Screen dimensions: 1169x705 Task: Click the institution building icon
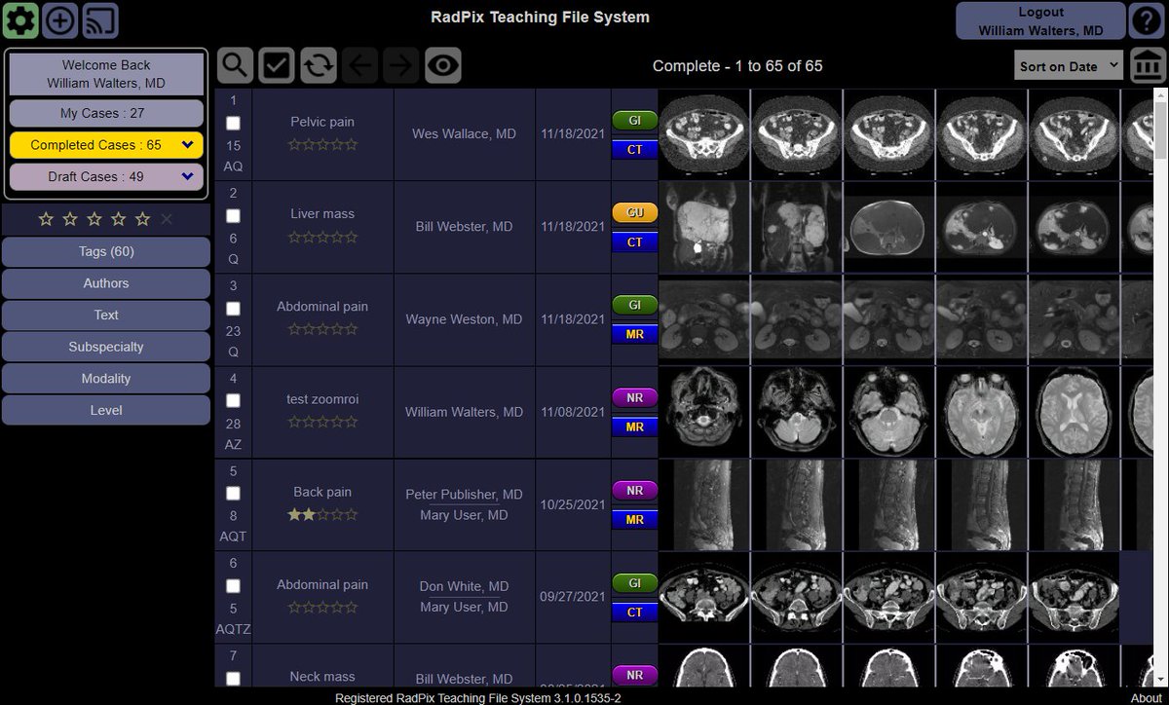[1148, 65]
